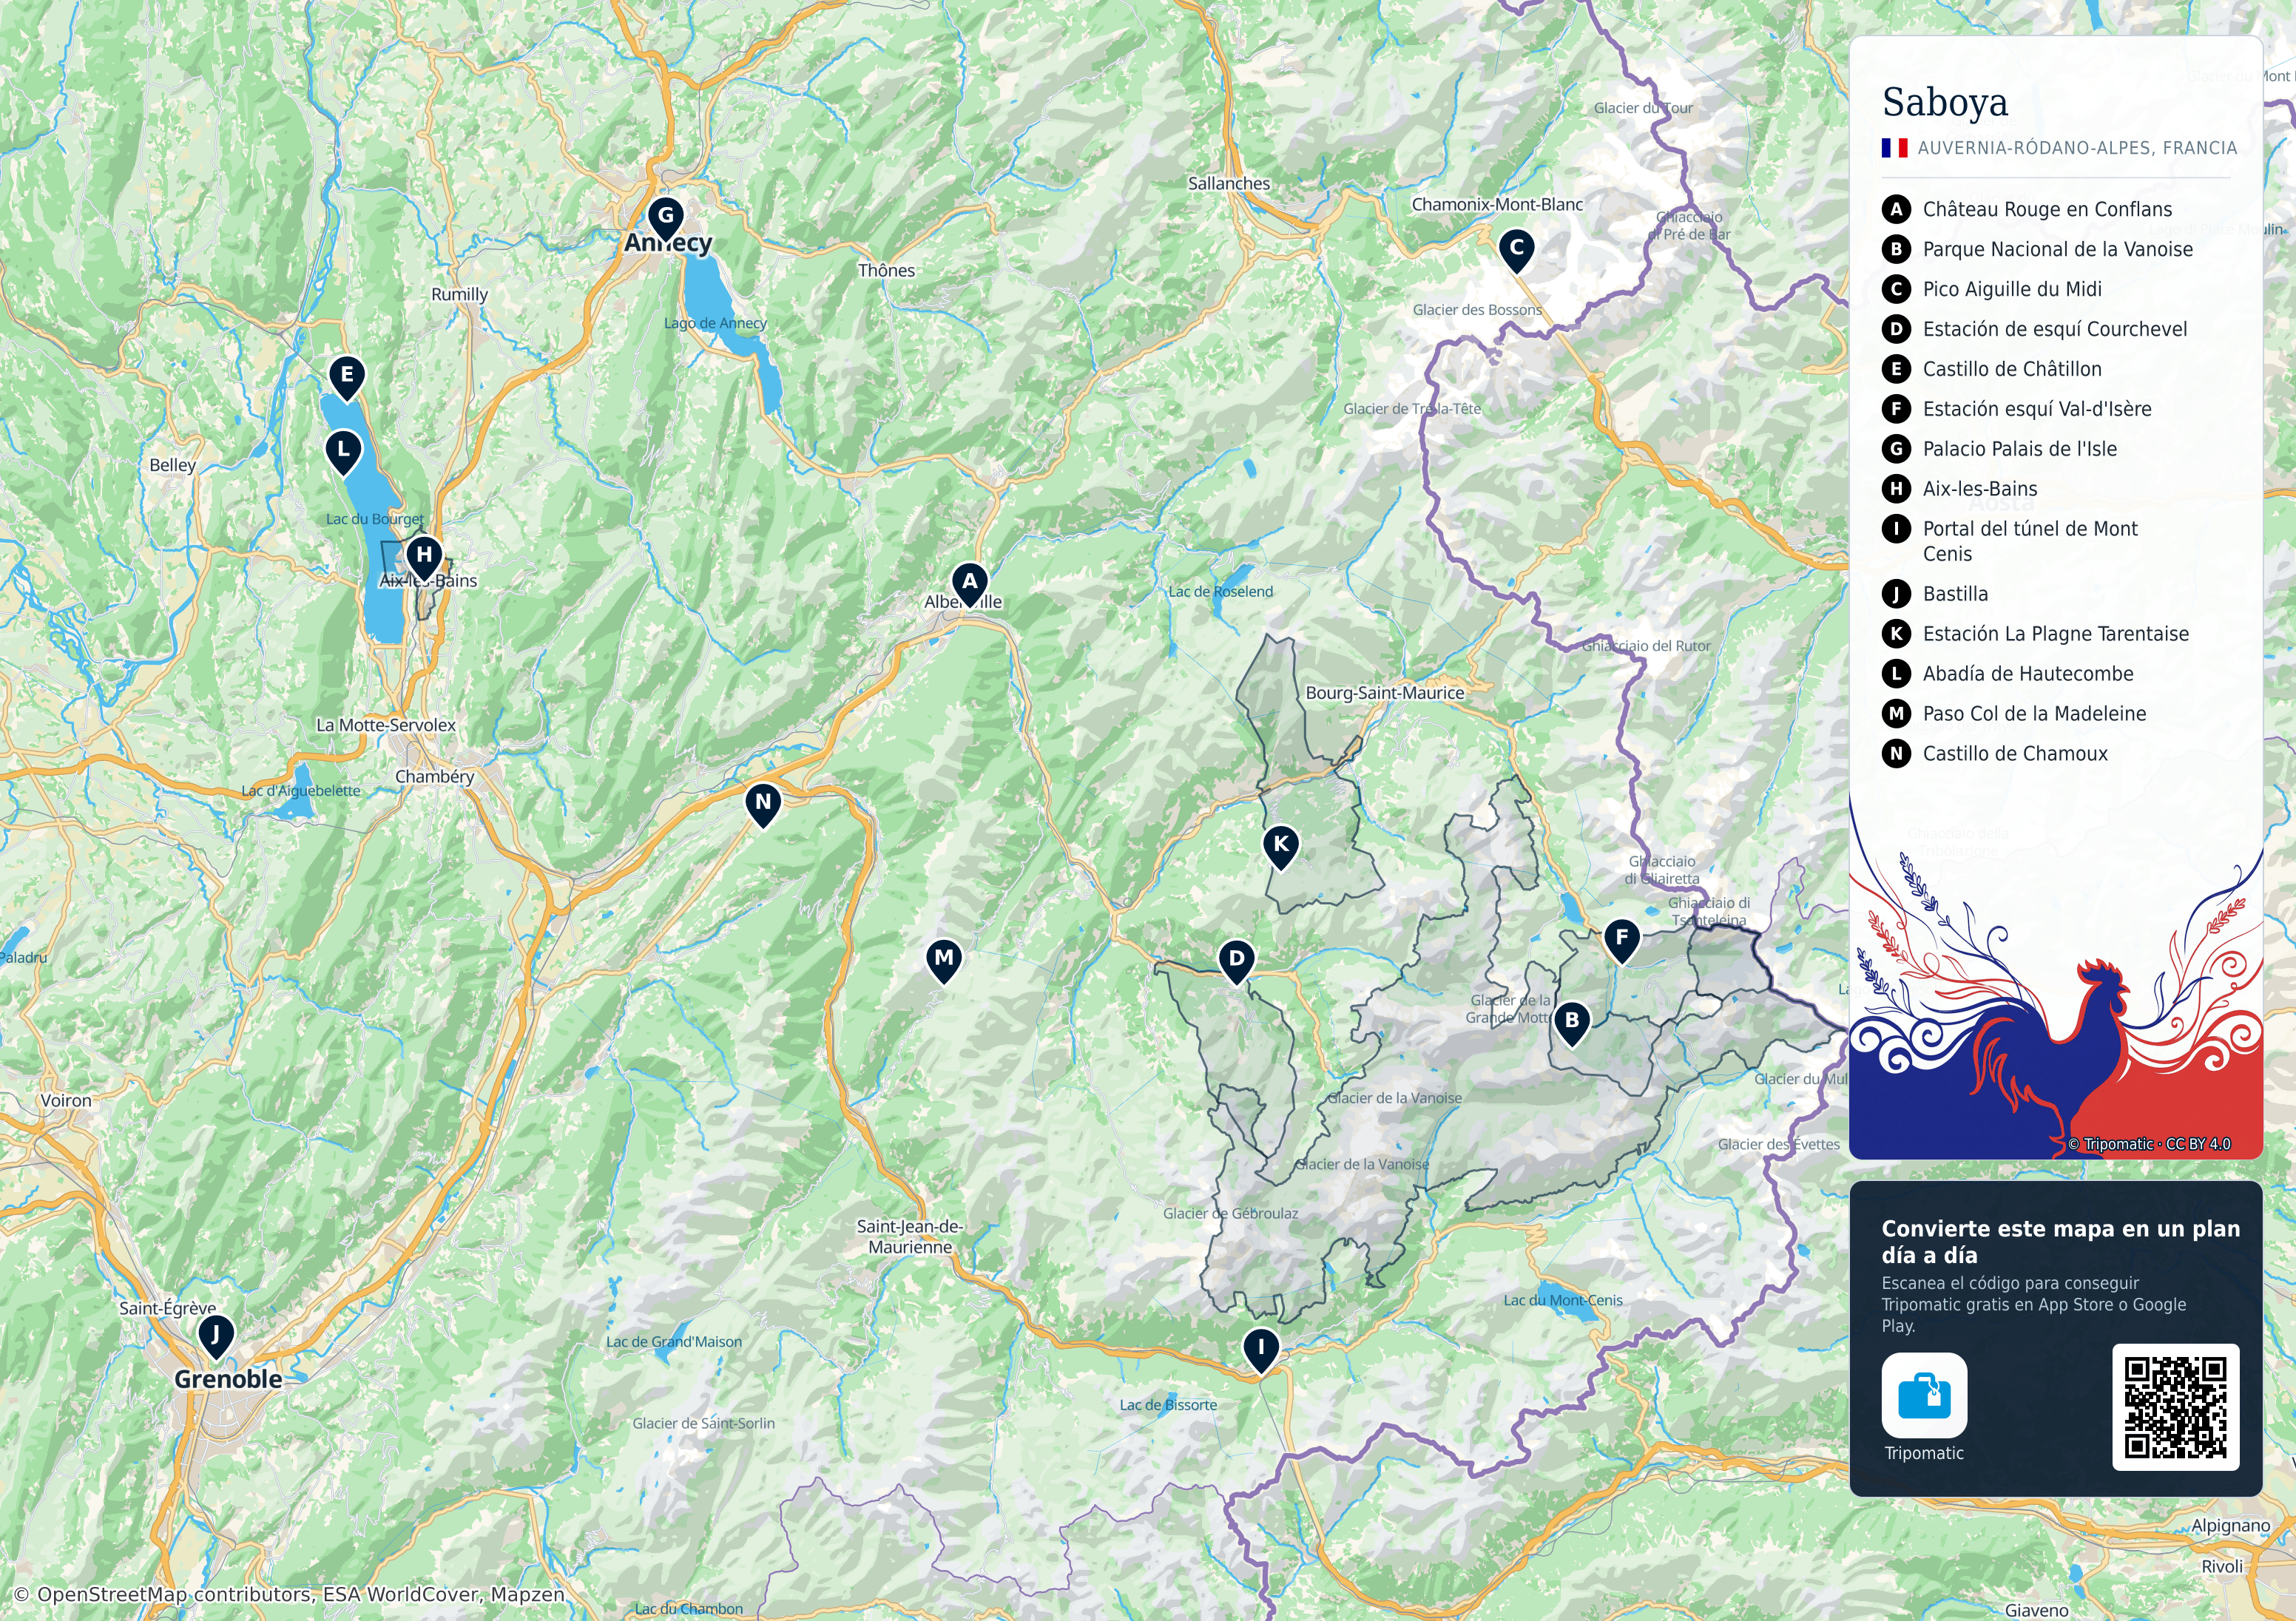
Task: Choose legend entry Portal del túnel de Mont Cenis
Action: 2010,541
